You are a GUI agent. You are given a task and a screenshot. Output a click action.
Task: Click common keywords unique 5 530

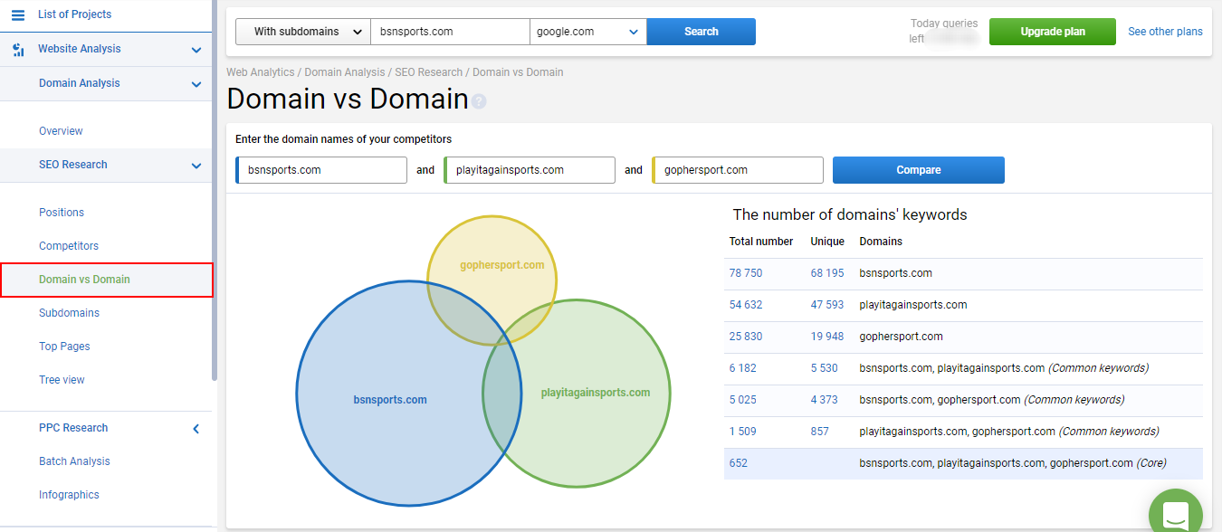tap(825, 368)
